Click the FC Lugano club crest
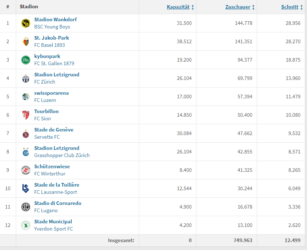Viewport: 307px width, 250px height. pos(26,207)
